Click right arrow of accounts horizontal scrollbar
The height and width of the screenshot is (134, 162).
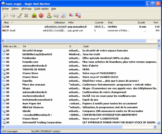click(159, 40)
